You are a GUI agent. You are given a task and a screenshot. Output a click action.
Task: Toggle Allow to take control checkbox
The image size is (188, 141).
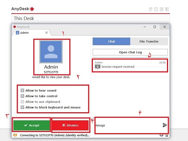point(23,96)
